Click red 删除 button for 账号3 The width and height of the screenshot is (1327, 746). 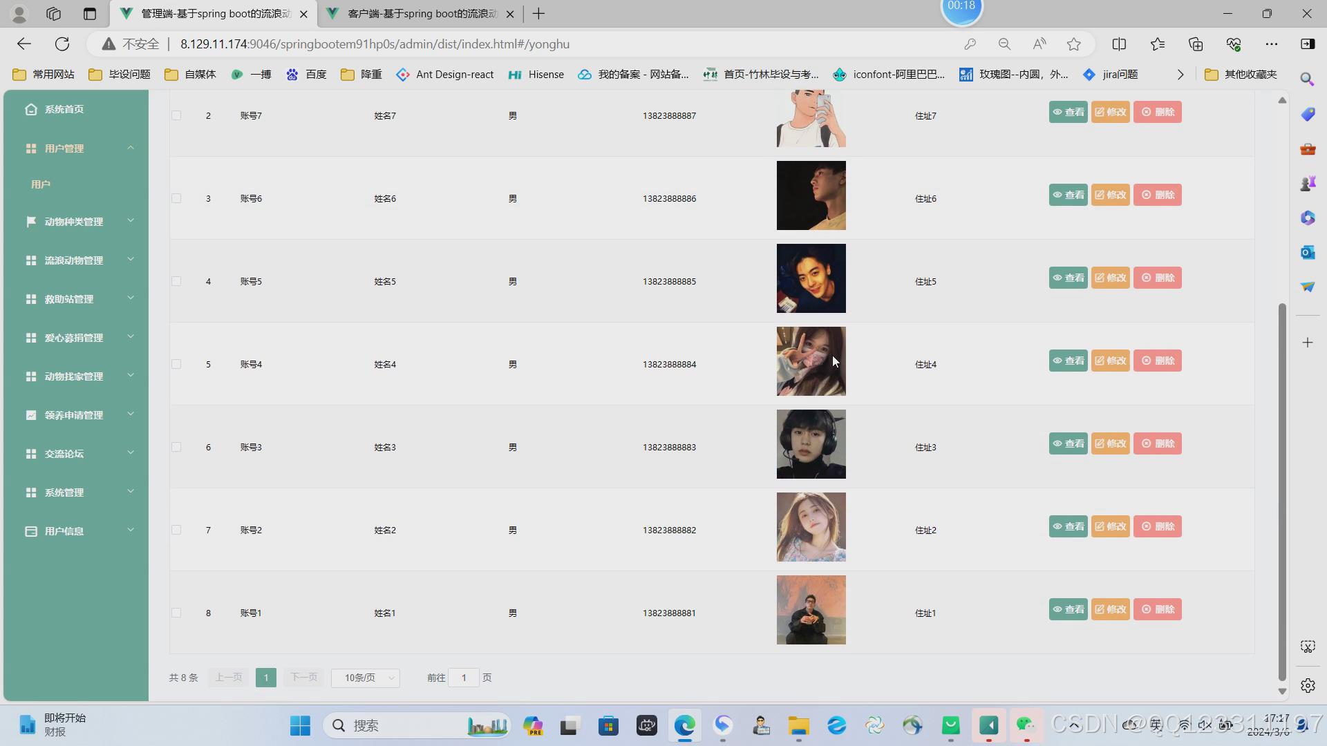(x=1157, y=443)
